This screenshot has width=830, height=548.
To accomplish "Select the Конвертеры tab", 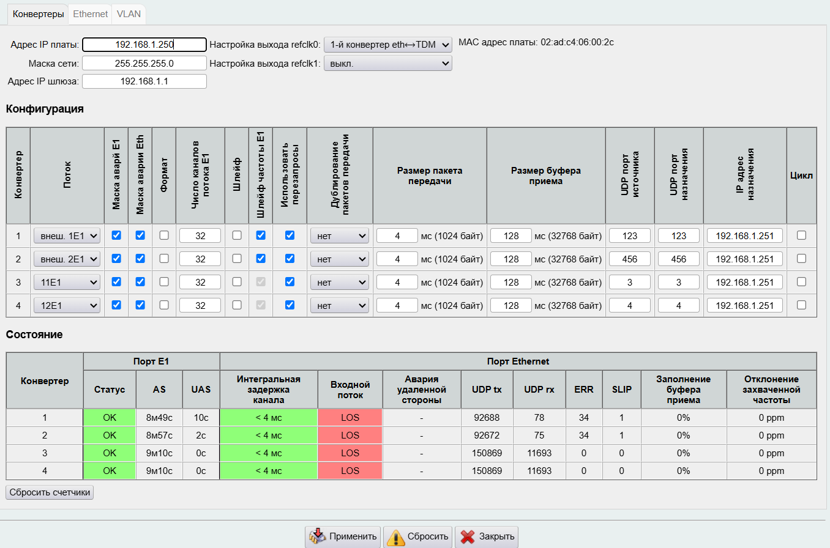I will click(x=39, y=13).
